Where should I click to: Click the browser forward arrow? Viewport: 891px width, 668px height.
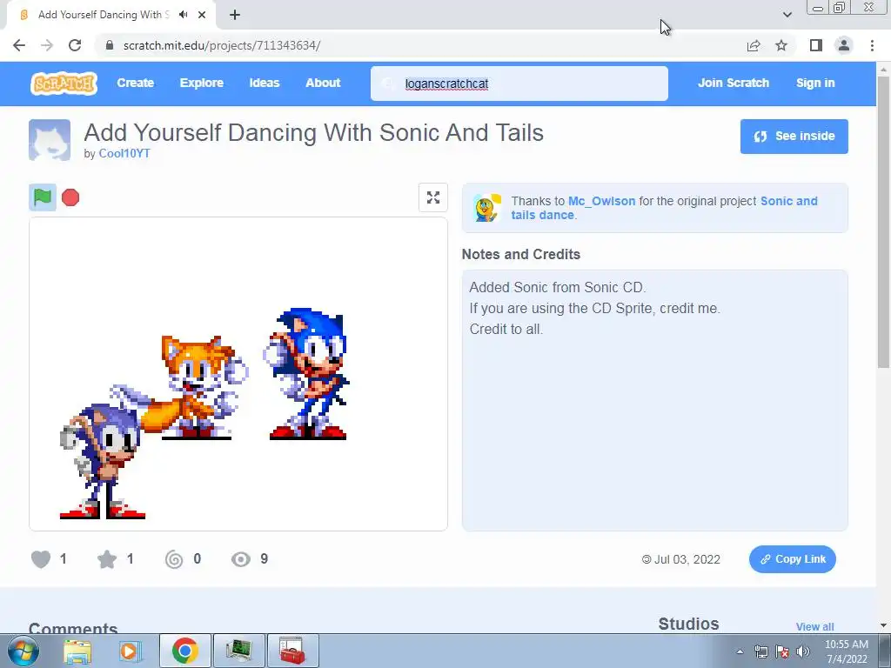click(47, 45)
